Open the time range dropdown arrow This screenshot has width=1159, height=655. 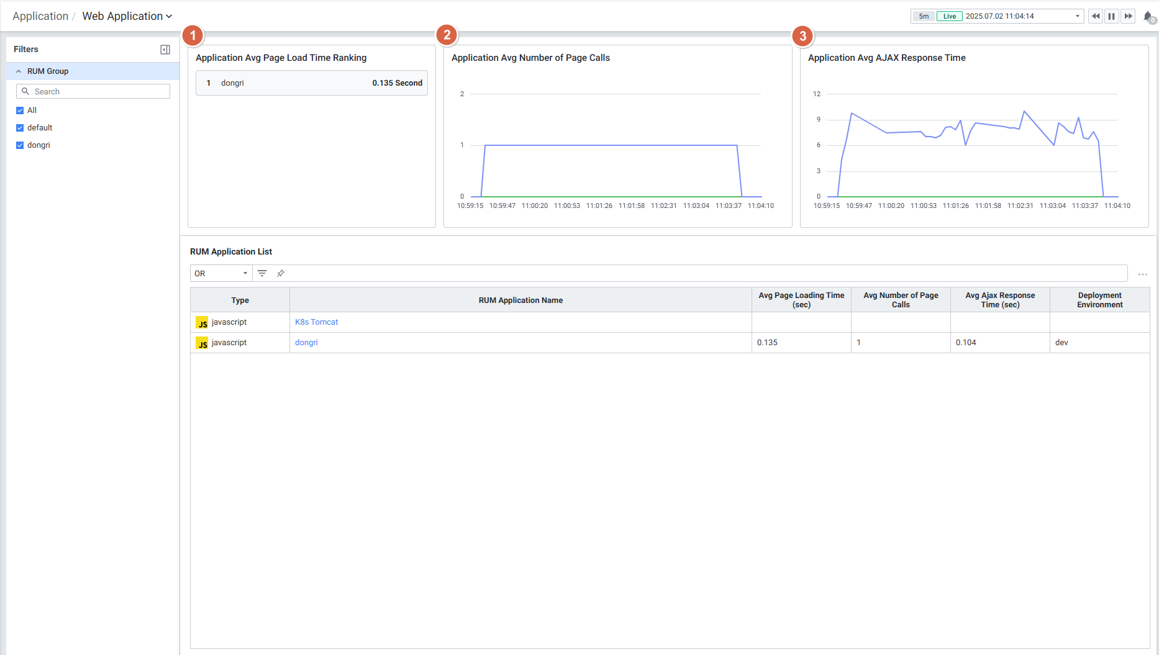tap(1078, 16)
